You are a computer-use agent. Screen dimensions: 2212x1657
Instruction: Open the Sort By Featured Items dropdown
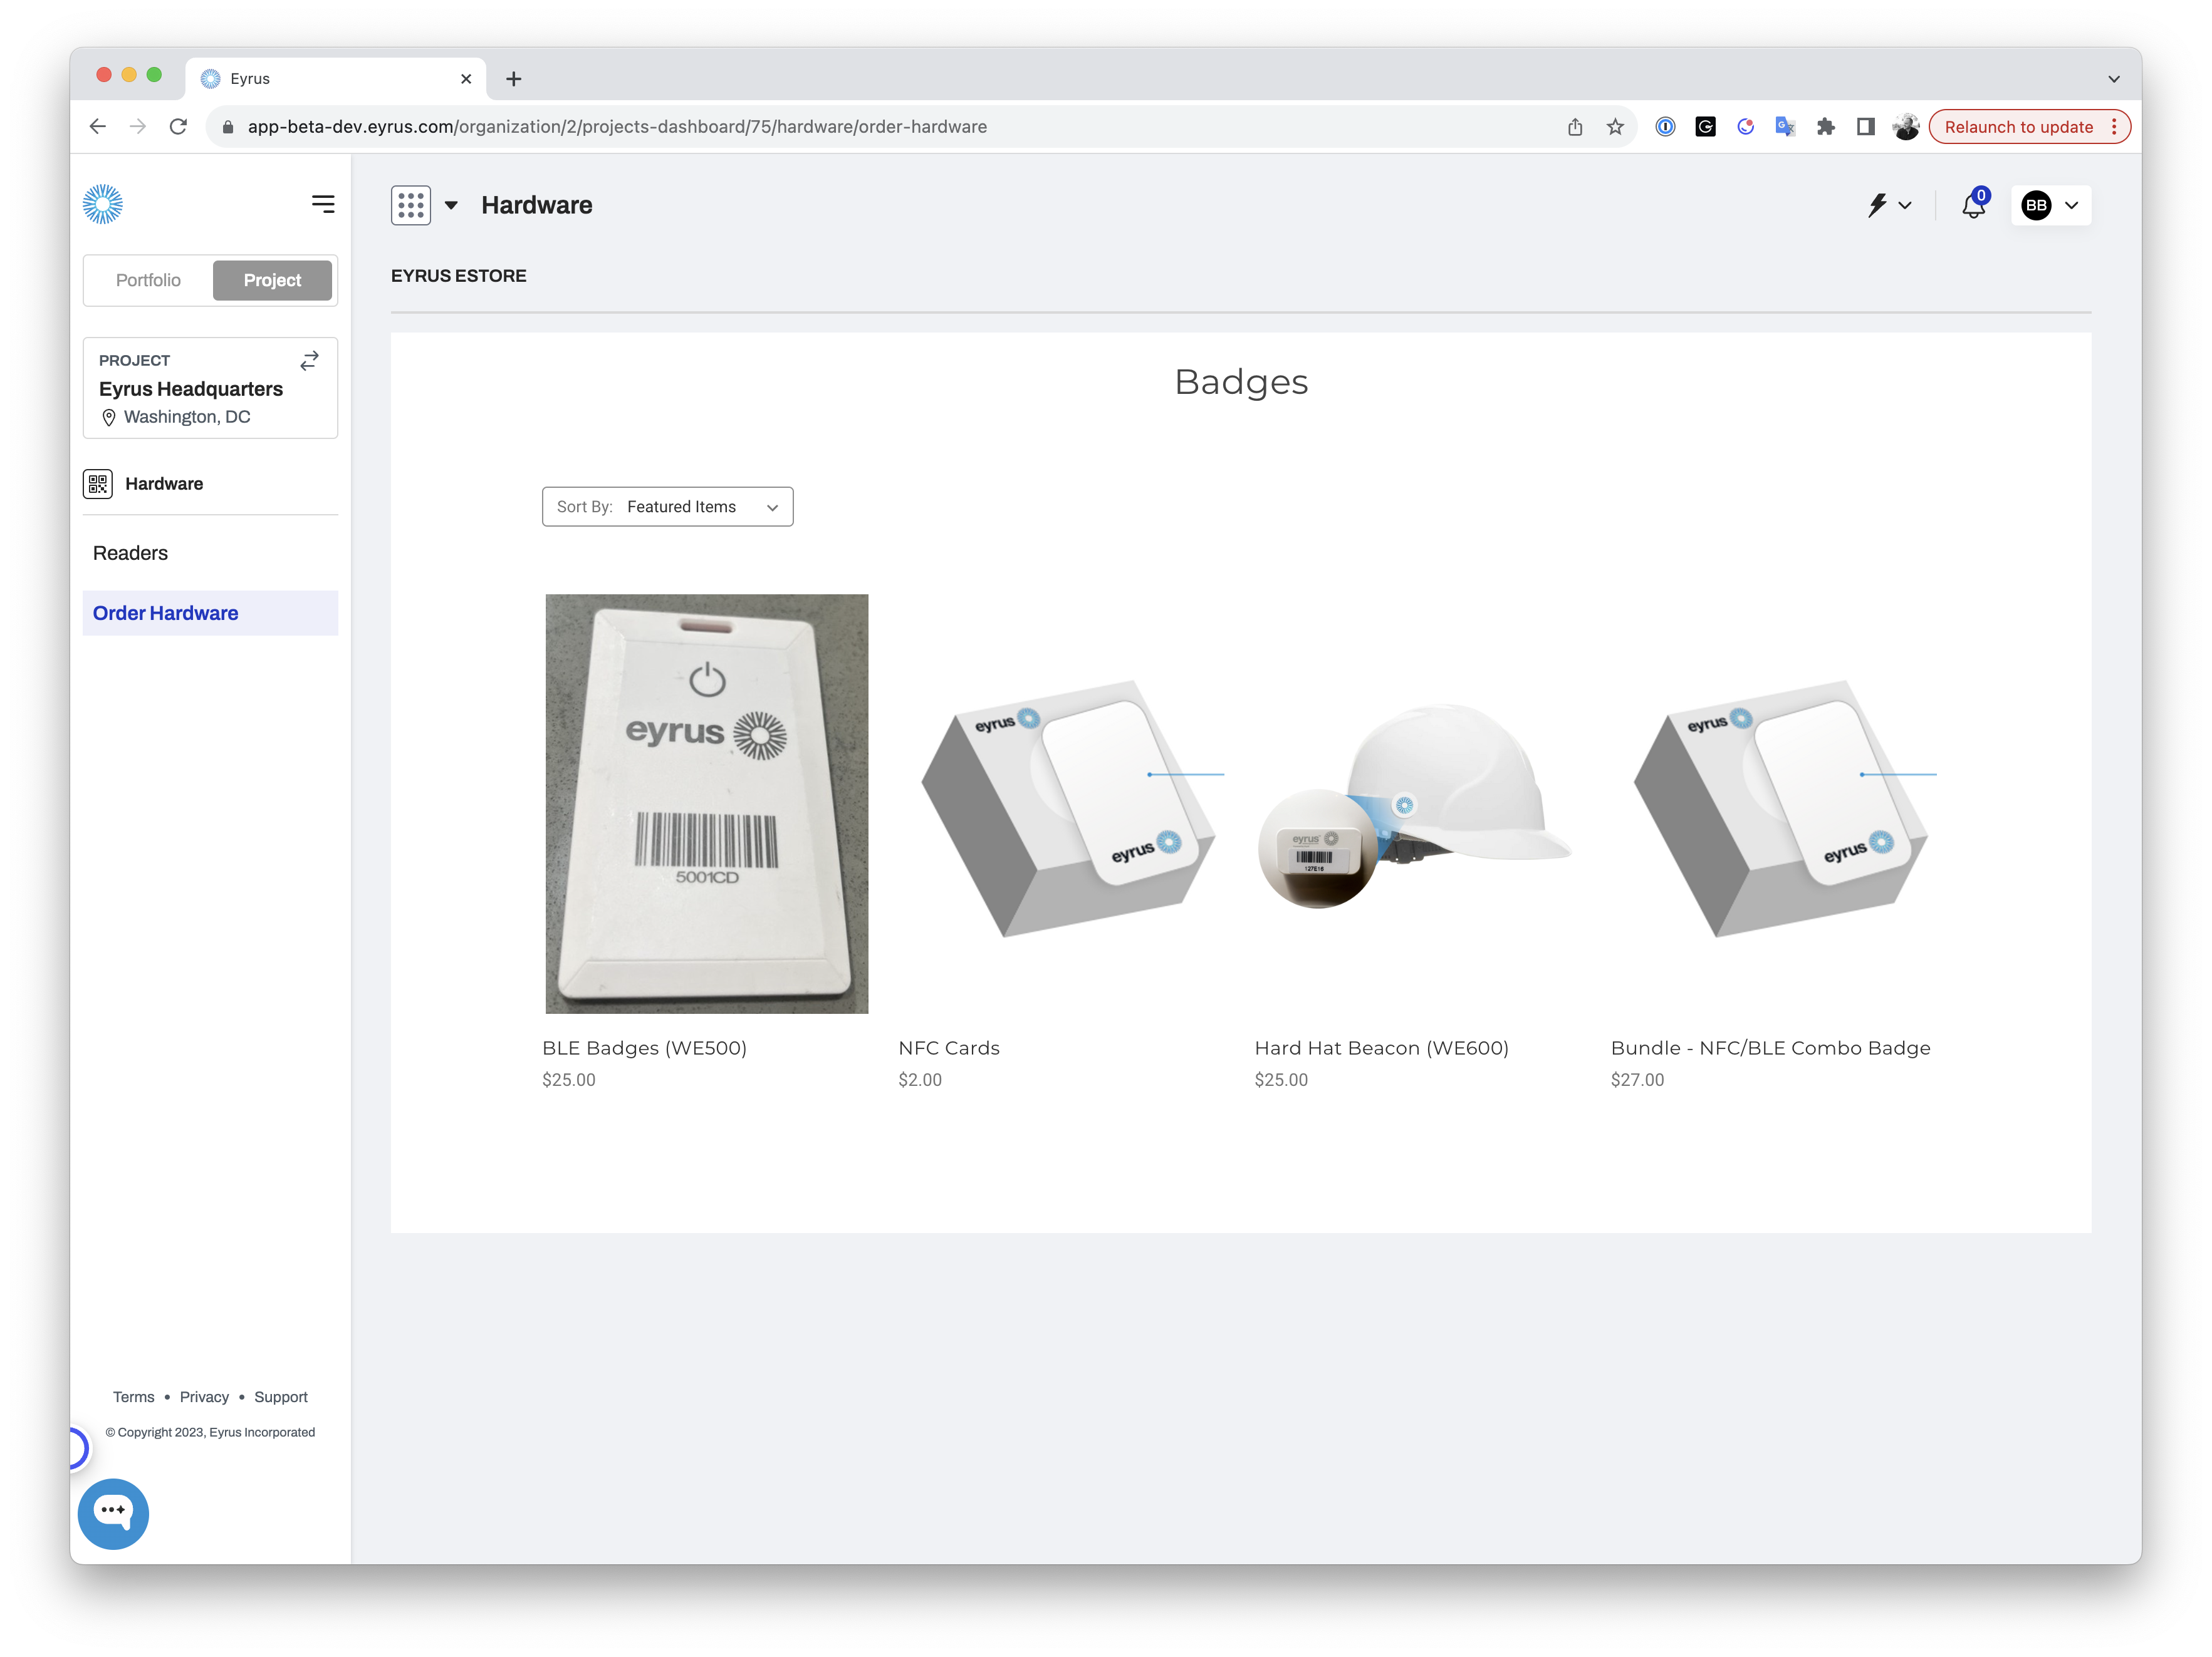(x=667, y=507)
